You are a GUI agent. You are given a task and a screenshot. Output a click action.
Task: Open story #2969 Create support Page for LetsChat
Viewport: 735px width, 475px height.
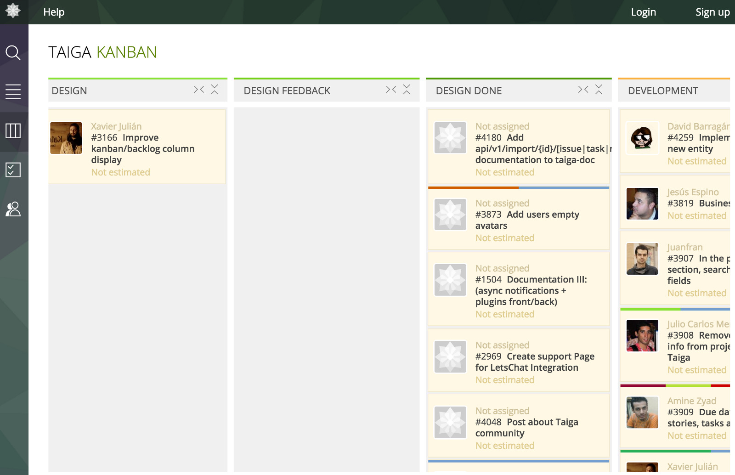click(x=535, y=362)
